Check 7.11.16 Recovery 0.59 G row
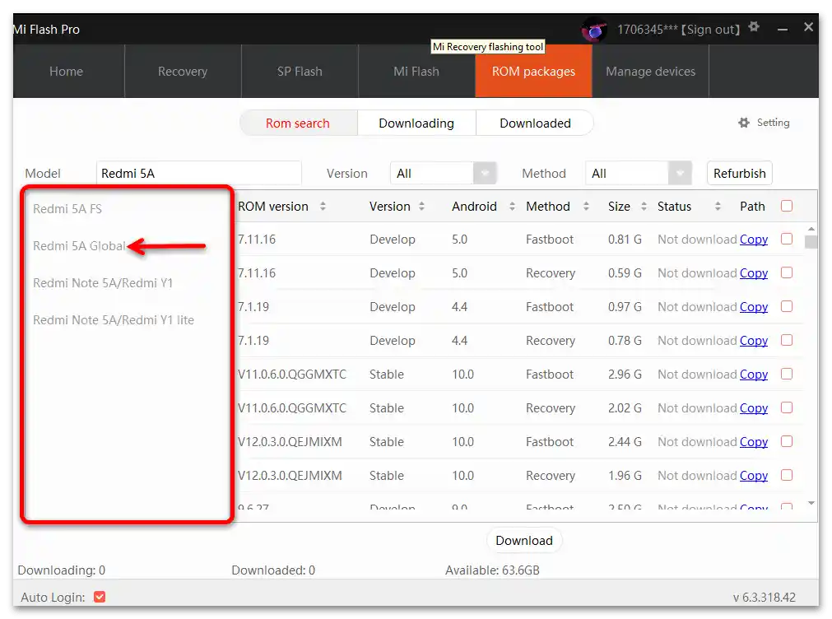Viewport: 832px width, 619px height. click(x=787, y=272)
